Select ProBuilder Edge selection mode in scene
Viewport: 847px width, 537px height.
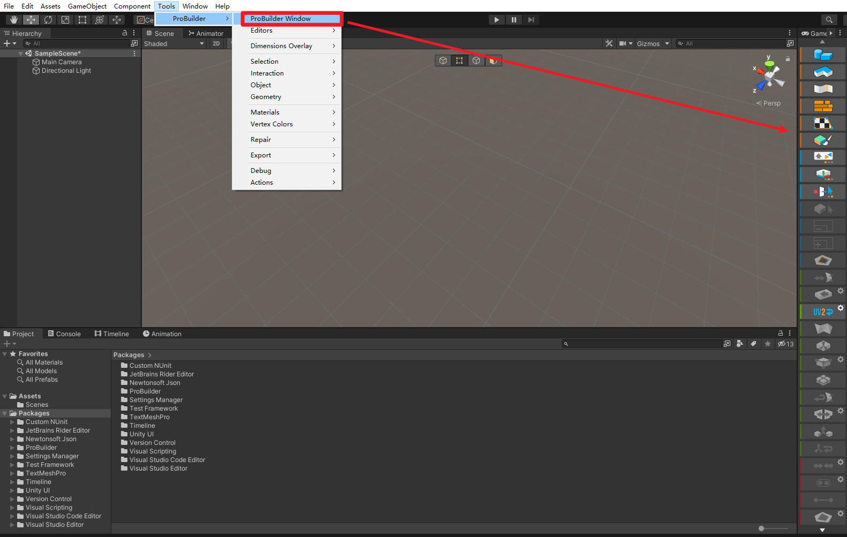pos(476,60)
